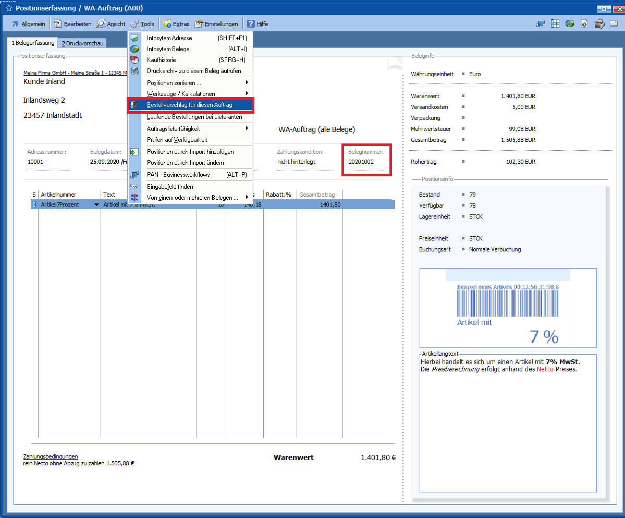Expand Positionen sortieren submenu
Viewport: 625px width, 518px height.
tap(174, 83)
